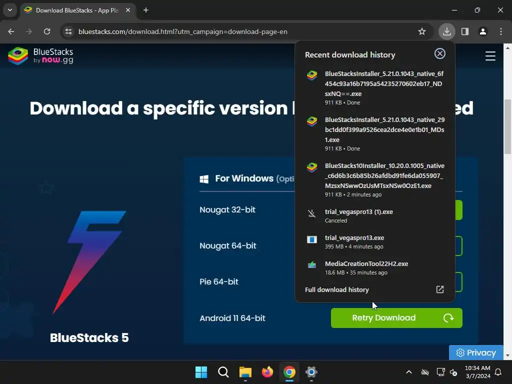
Task: Click the Nougat 32-bit label
Action: pyautogui.click(x=227, y=209)
